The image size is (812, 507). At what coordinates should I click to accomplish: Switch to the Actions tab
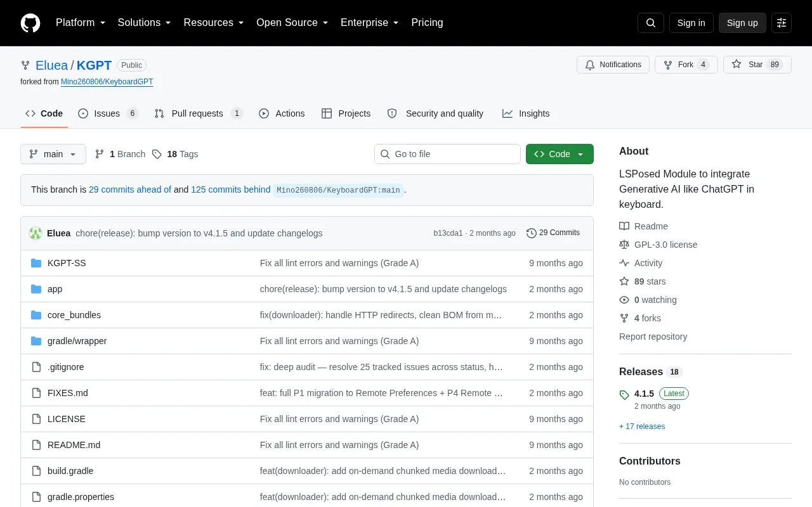(282, 113)
